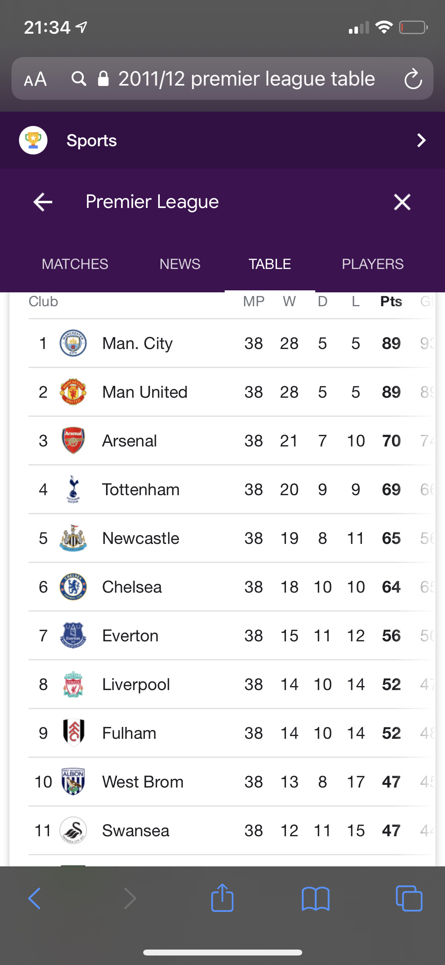
Task: Expand Sports with the right chevron
Action: pos(421,140)
